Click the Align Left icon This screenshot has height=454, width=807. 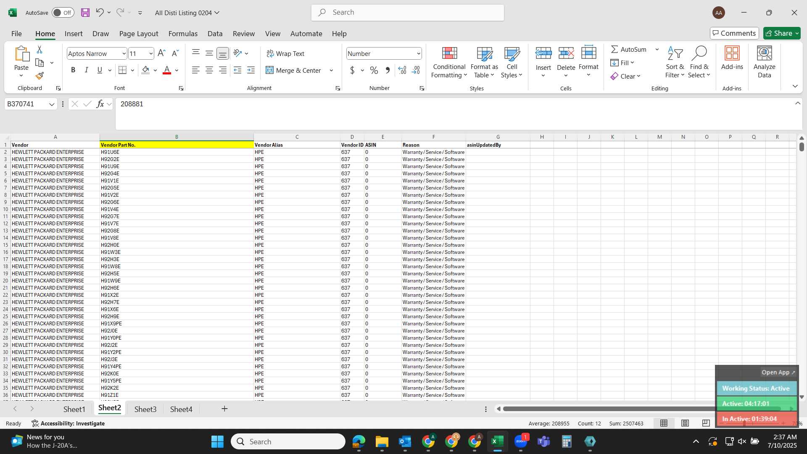click(x=195, y=70)
